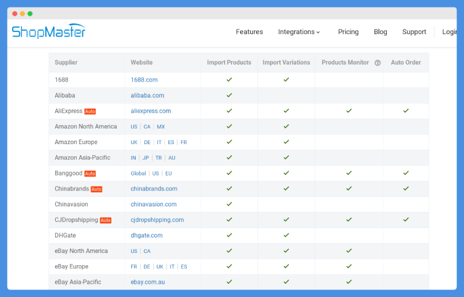Click the eBay North America Products Monitor checkmark

click(x=349, y=251)
